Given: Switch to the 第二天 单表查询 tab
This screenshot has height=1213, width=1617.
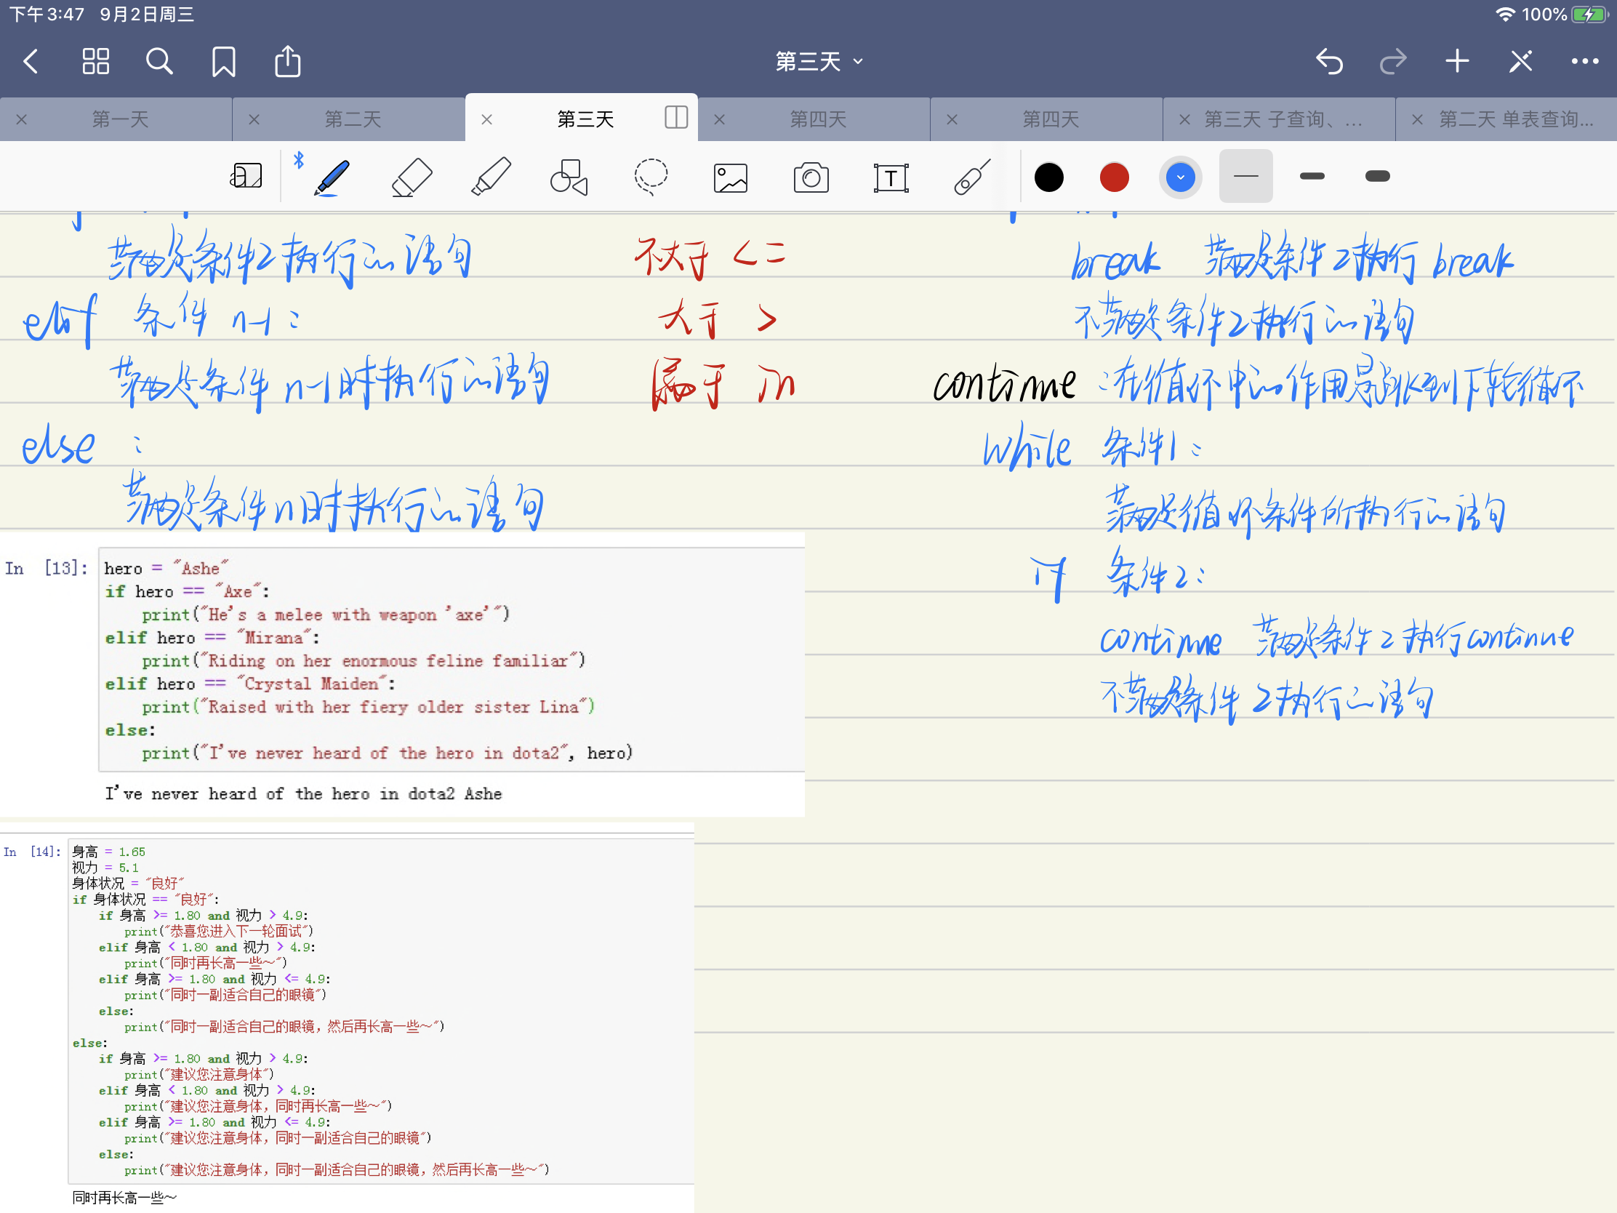Looking at the screenshot, I should point(1515,119).
